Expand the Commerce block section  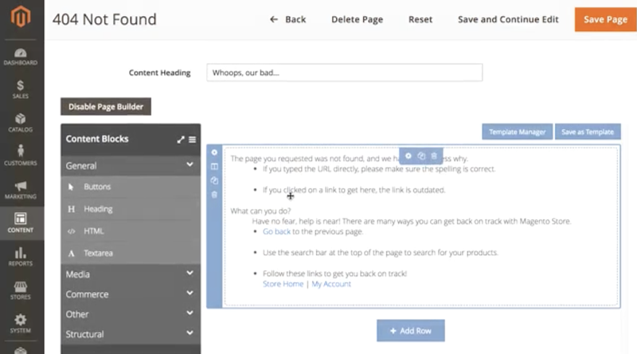tap(131, 294)
